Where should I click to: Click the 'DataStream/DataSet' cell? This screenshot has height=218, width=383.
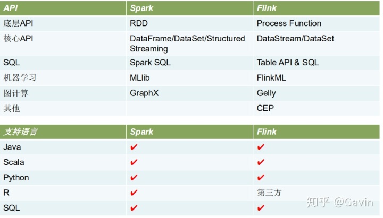tap(295, 39)
